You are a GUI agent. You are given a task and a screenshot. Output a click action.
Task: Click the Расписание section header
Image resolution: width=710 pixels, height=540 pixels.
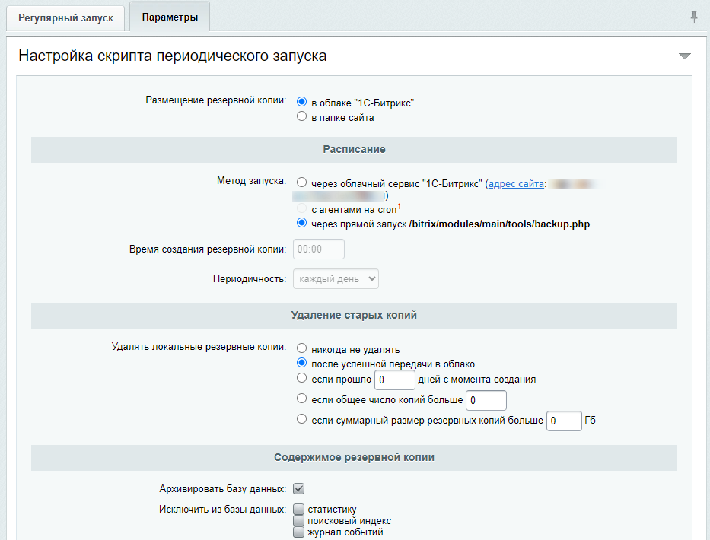[354, 150]
